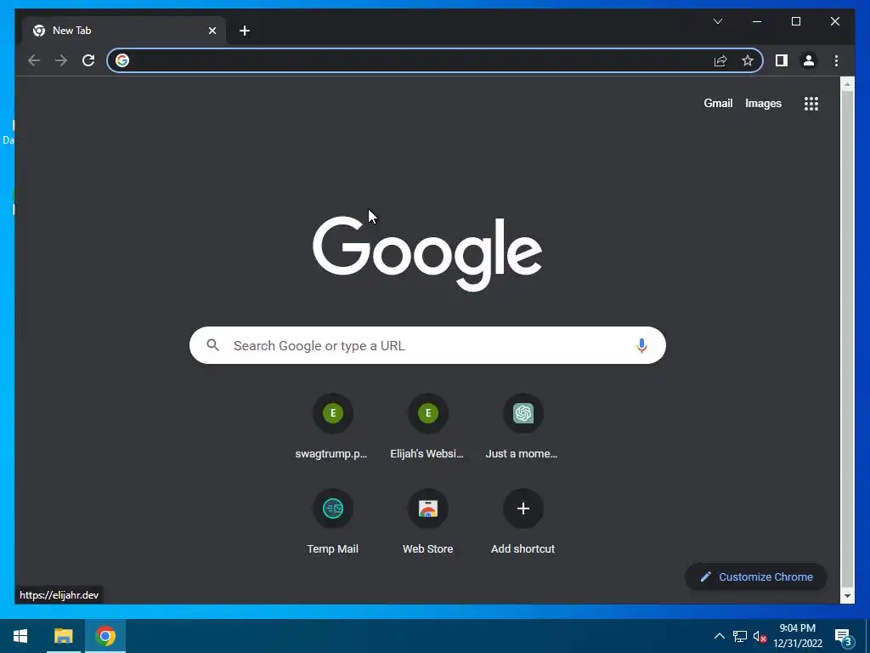Click the Search Google or type a URL box
Image resolution: width=870 pixels, height=653 pixels.
427,345
